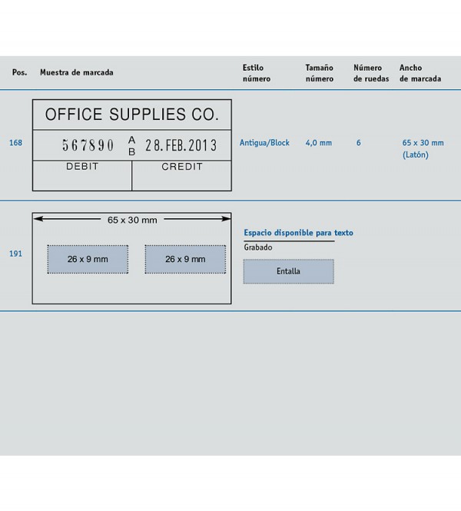Click the 'Grabado' label
The image size is (461, 511).
[x=258, y=247]
